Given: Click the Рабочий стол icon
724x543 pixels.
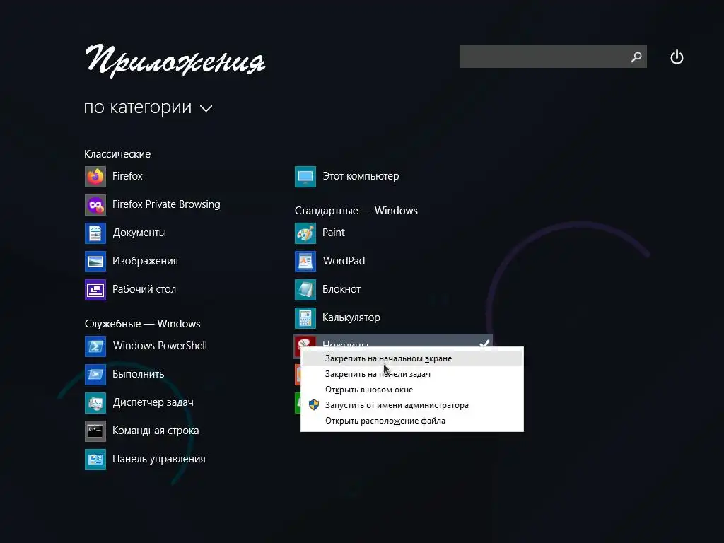Looking at the screenshot, I should point(95,289).
